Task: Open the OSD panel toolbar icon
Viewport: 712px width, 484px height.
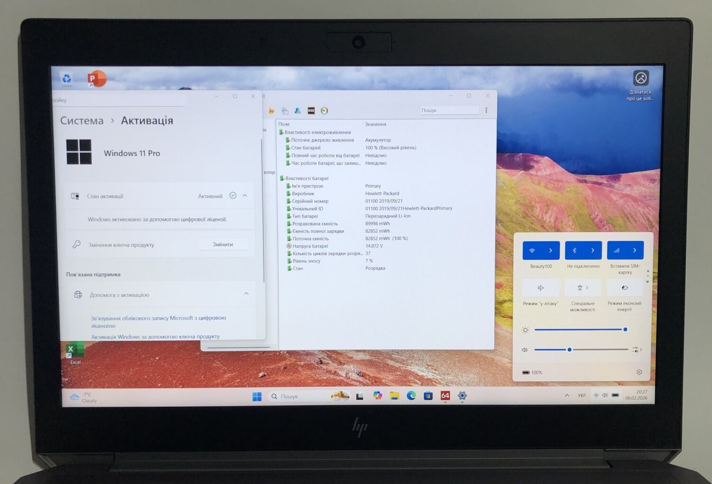Action: pyautogui.click(x=311, y=111)
